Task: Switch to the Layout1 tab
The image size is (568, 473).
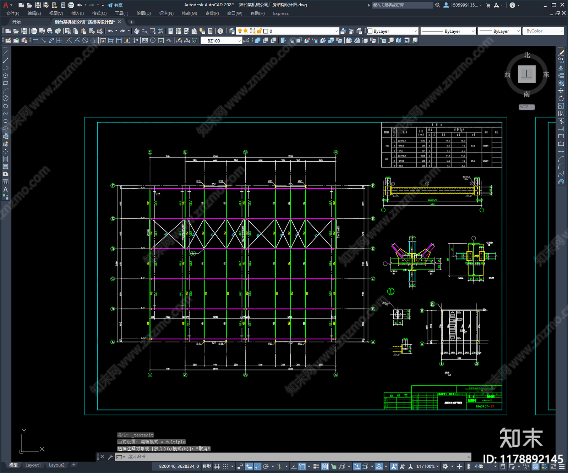Action: 33,465
